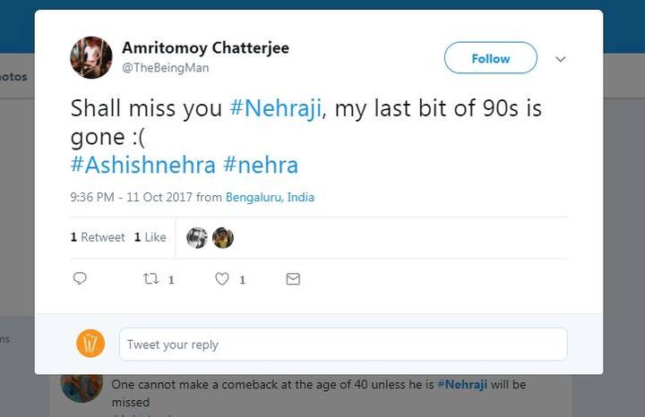The image size is (645, 417).
Task: Focus the Tweet your reply field
Action: point(343,345)
